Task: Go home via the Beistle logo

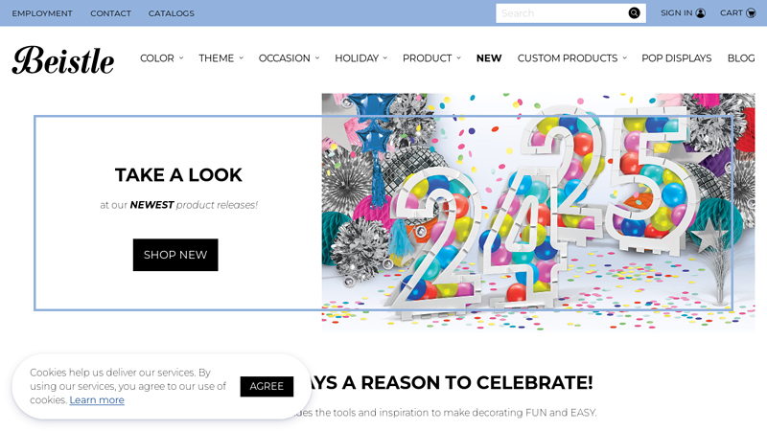Action: coord(63,60)
